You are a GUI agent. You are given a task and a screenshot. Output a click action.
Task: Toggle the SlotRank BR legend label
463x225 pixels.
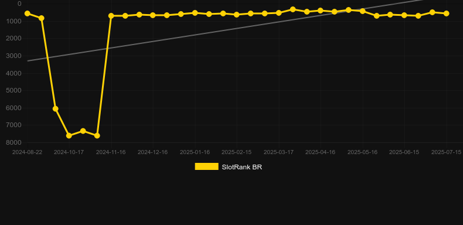[x=242, y=167]
